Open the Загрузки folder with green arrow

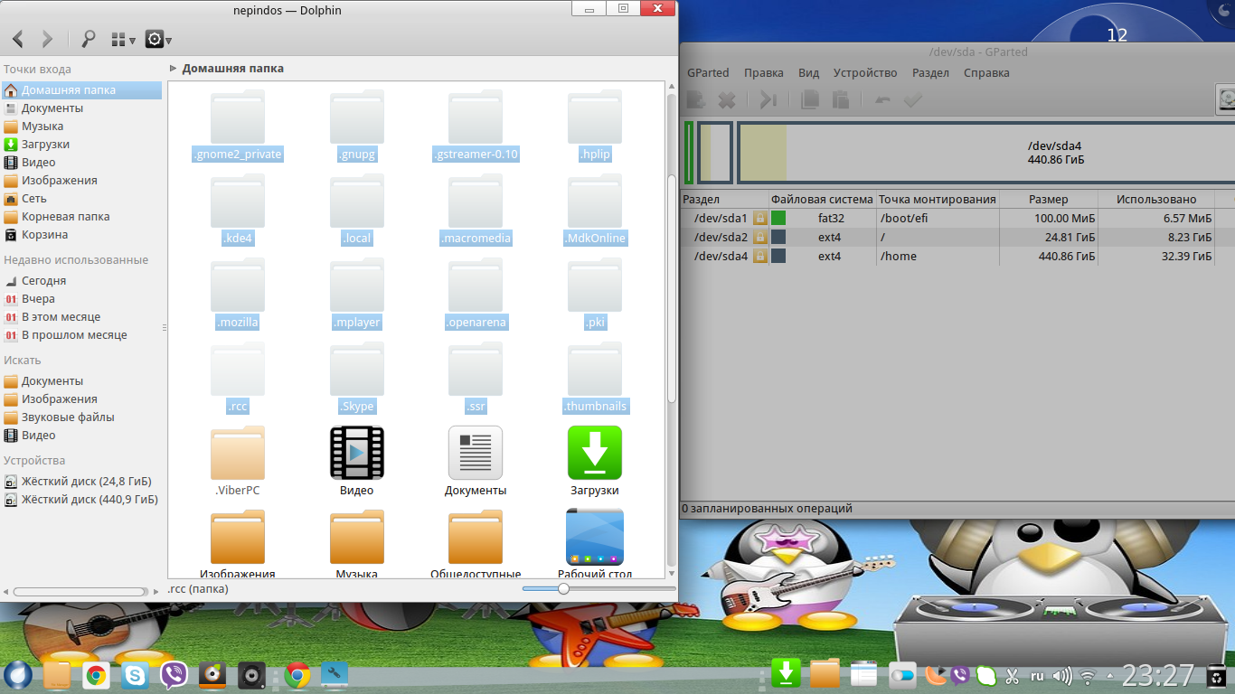(x=594, y=453)
